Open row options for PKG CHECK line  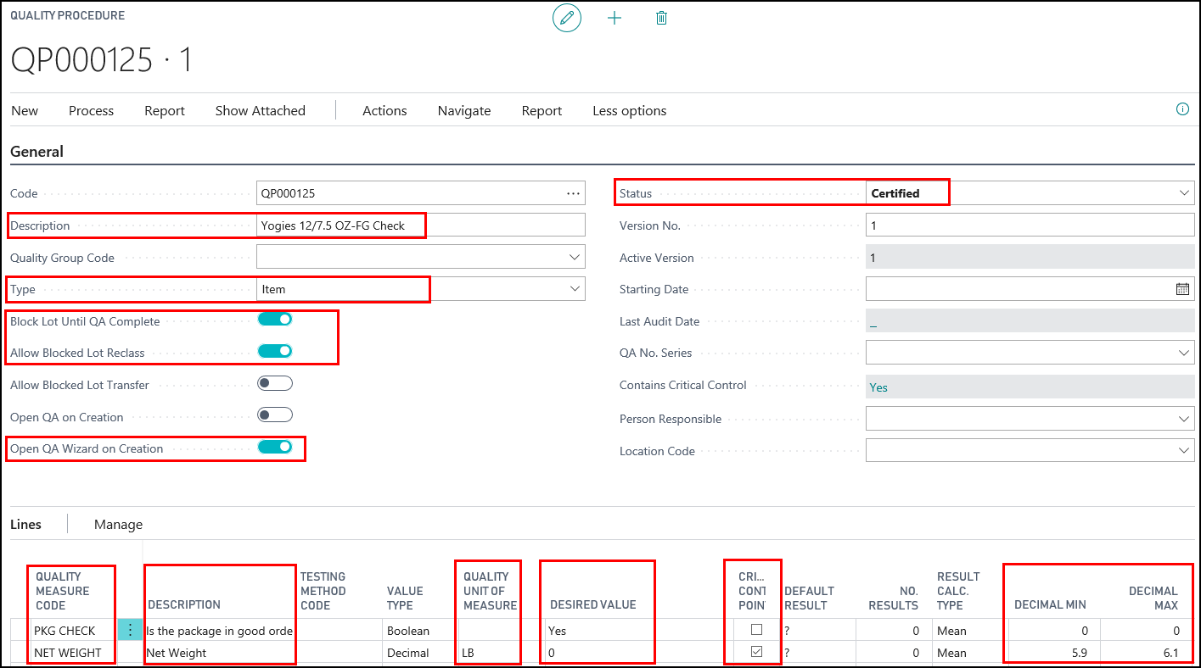(130, 630)
